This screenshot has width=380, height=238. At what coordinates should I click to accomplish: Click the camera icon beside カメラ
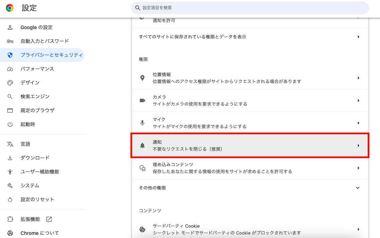point(142,100)
